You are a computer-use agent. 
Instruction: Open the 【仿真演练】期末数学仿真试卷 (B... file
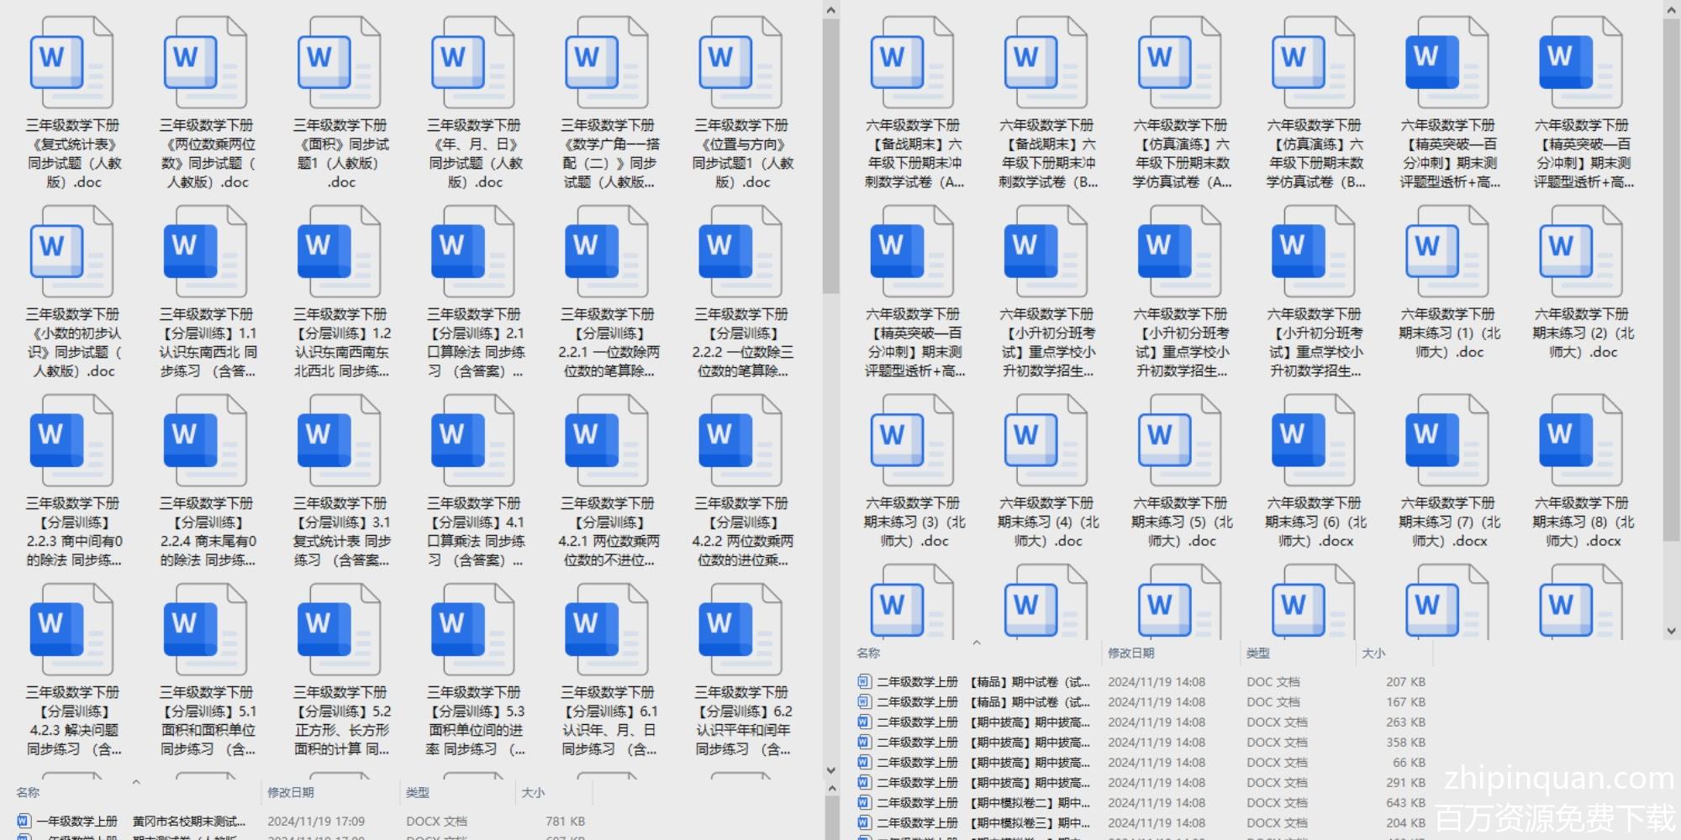pos(1313,63)
